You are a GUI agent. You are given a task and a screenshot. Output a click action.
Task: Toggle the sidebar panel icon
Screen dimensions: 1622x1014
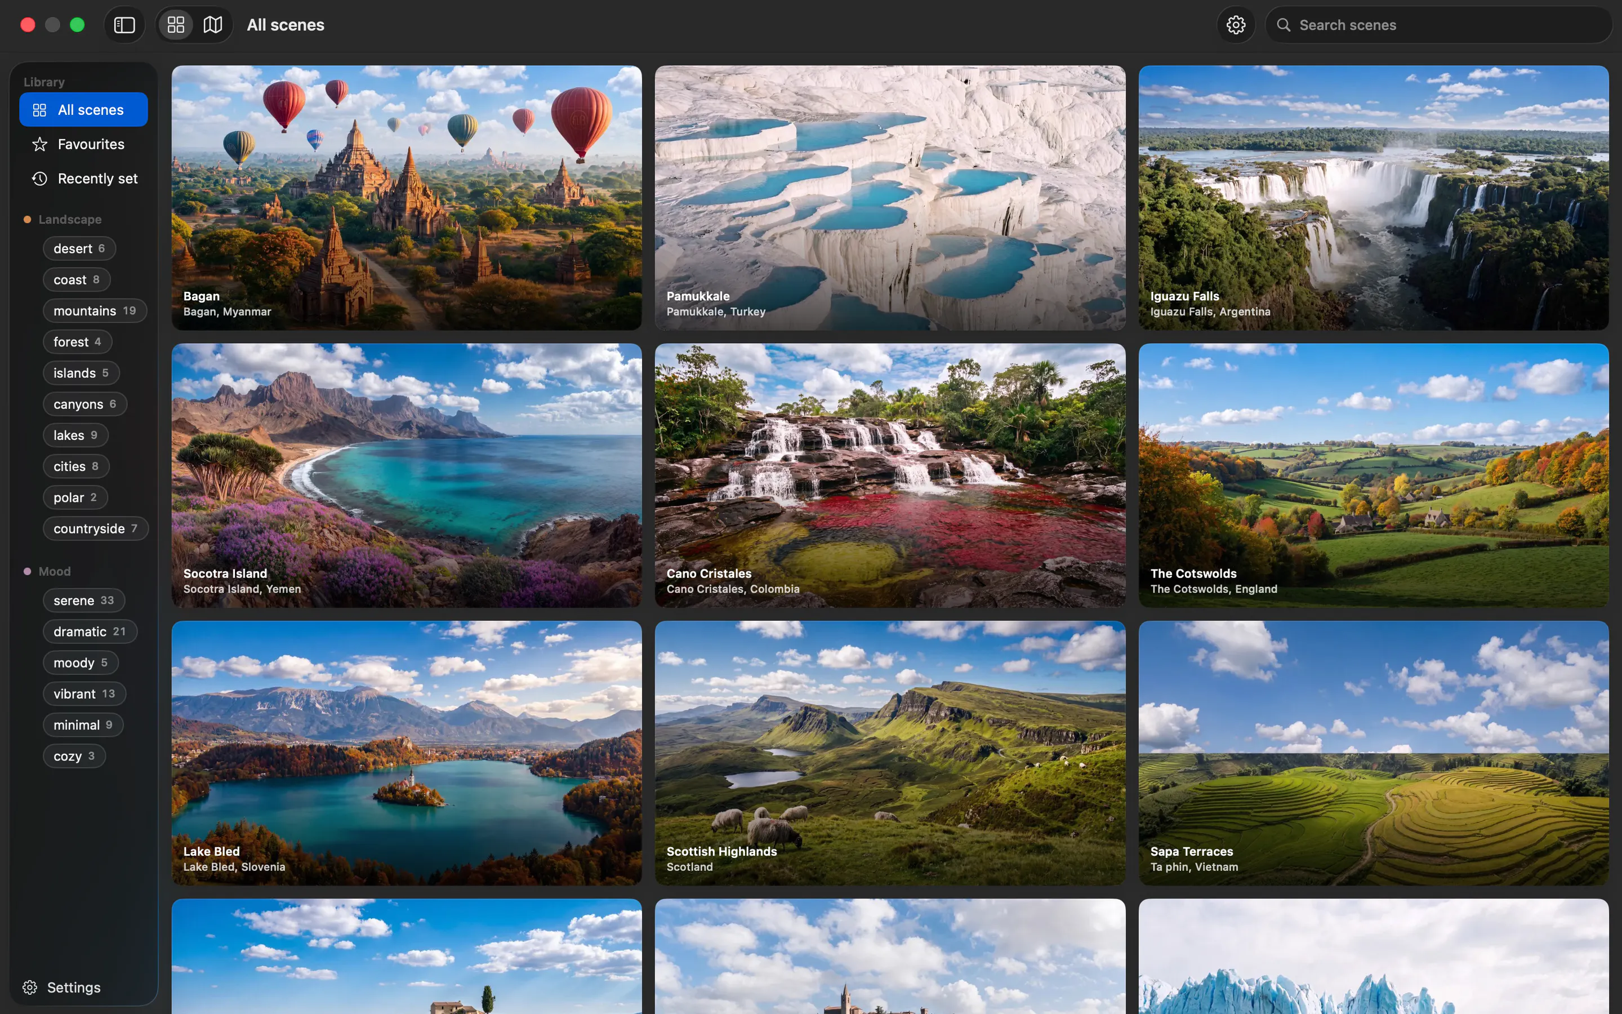click(124, 25)
